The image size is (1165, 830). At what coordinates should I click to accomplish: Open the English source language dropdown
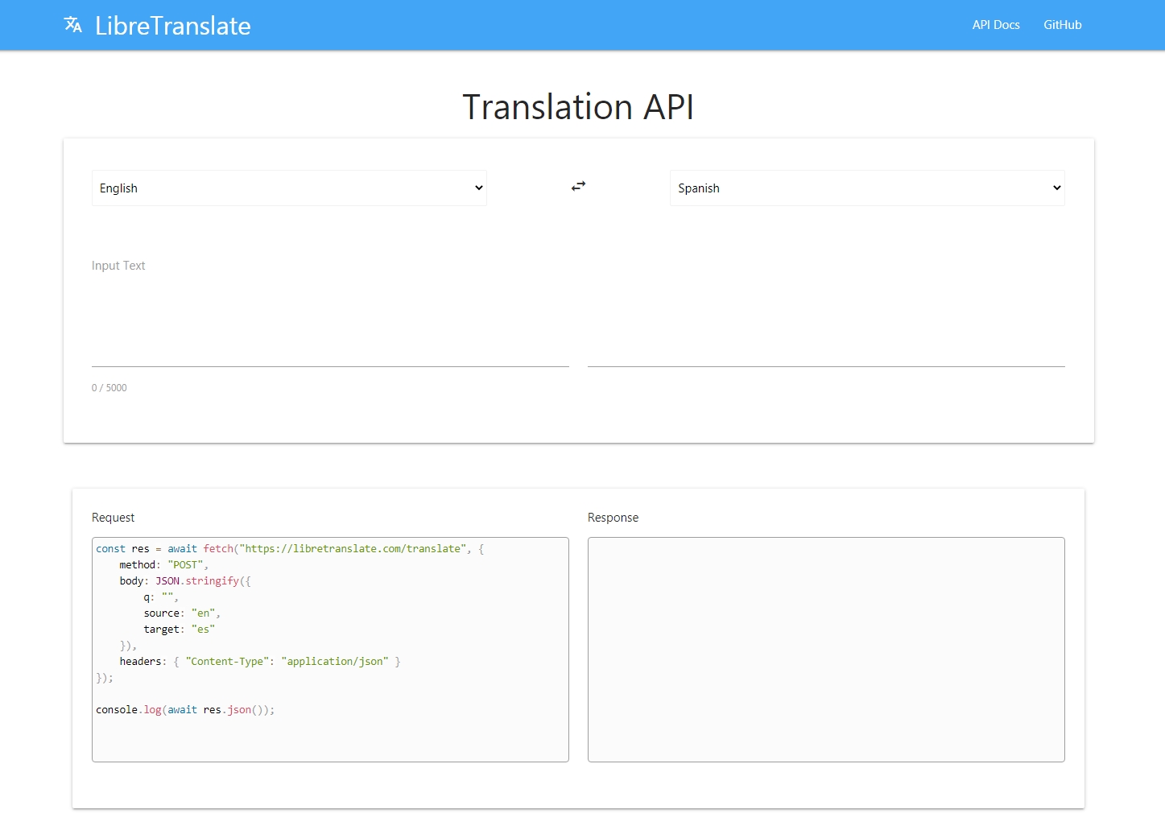click(x=289, y=188)
